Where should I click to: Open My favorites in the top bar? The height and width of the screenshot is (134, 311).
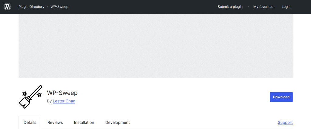[263, 7]
